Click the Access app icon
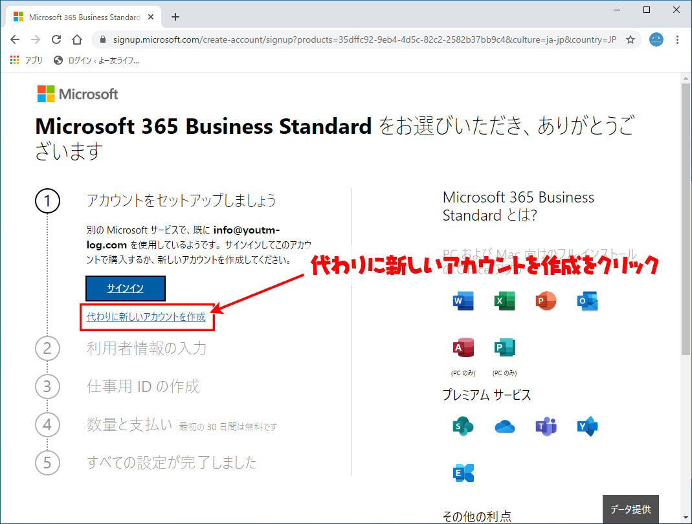 463,347
